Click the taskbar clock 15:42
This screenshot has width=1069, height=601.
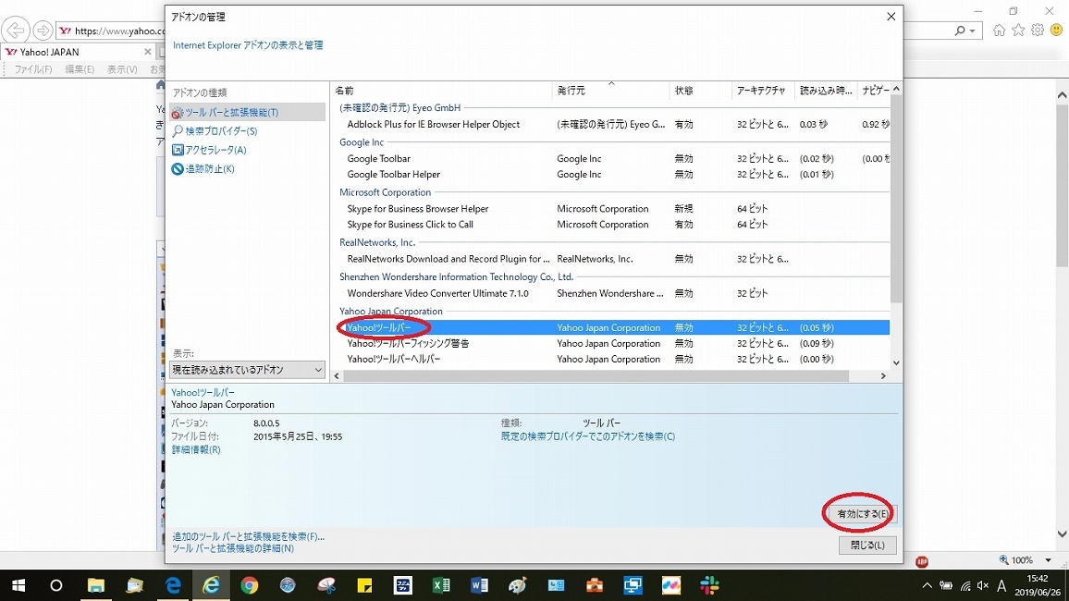click(1037, 579)
